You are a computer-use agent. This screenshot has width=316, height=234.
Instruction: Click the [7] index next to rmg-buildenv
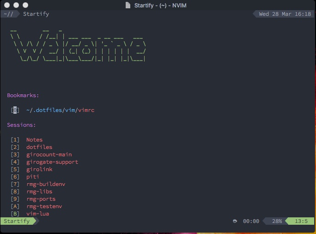(15, 184)
